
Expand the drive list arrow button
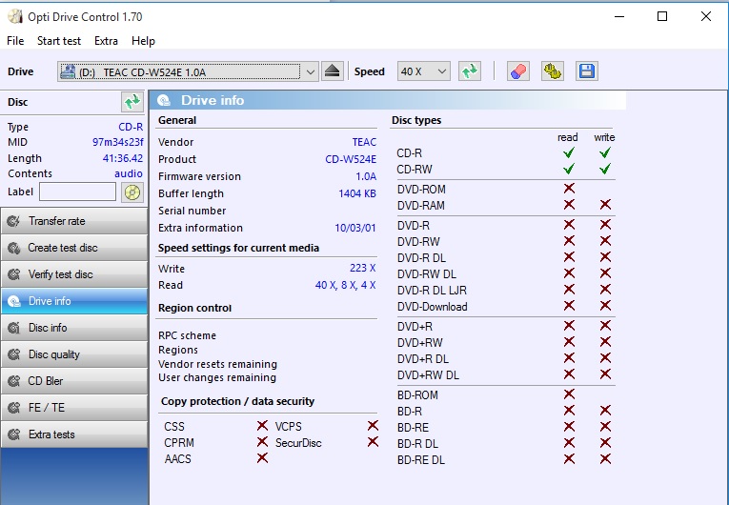pos(311,71)
